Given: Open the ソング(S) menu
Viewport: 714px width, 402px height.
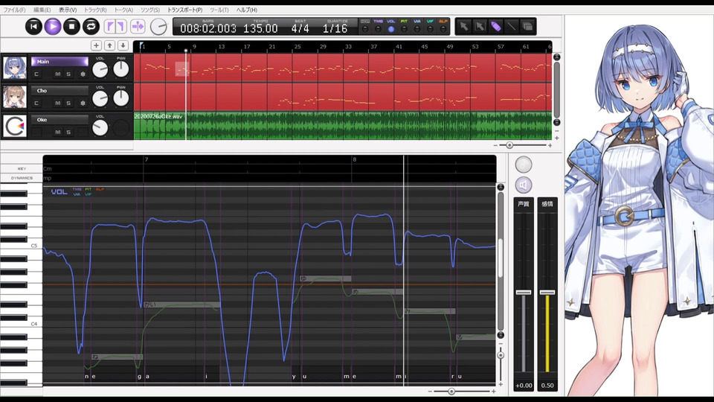Looking at the screenshot, I should click(149, 10).
